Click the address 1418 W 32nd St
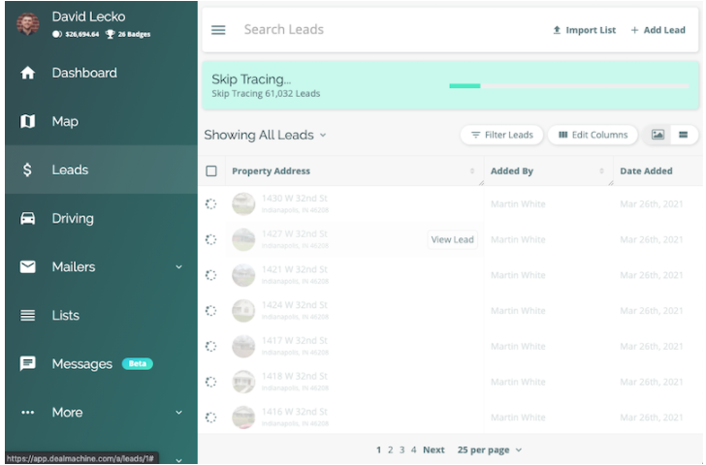706x465 pixels. pos(295,377)
